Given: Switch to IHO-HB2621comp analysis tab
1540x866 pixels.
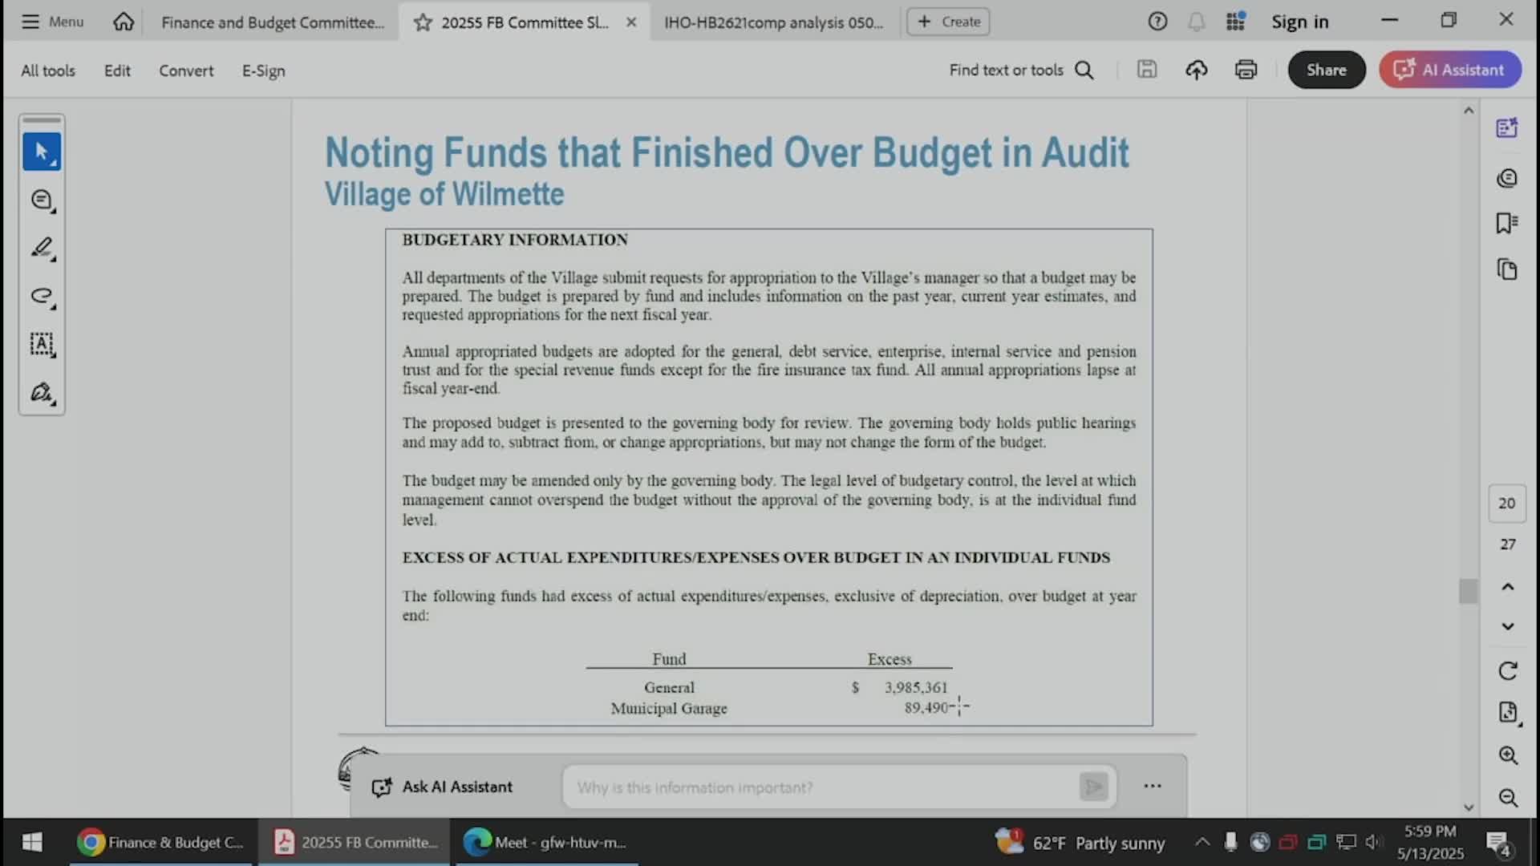Looking at the screenshot, I should [773, 22].
